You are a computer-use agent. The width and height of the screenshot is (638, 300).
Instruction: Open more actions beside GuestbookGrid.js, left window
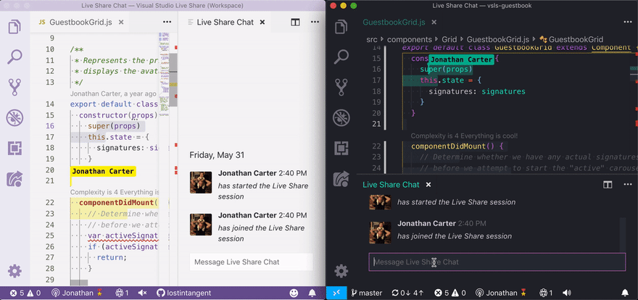(x=167, y=22)
